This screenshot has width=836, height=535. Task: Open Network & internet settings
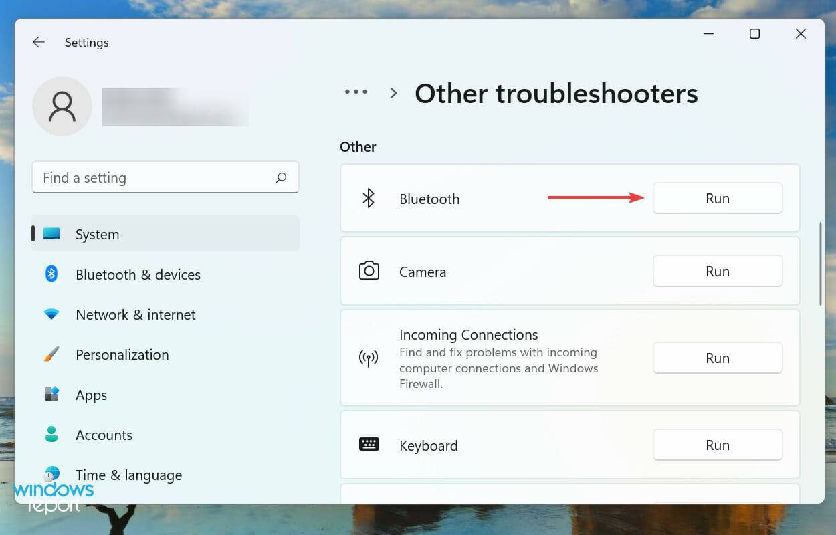pyautogui.click(x=135, y=314)
